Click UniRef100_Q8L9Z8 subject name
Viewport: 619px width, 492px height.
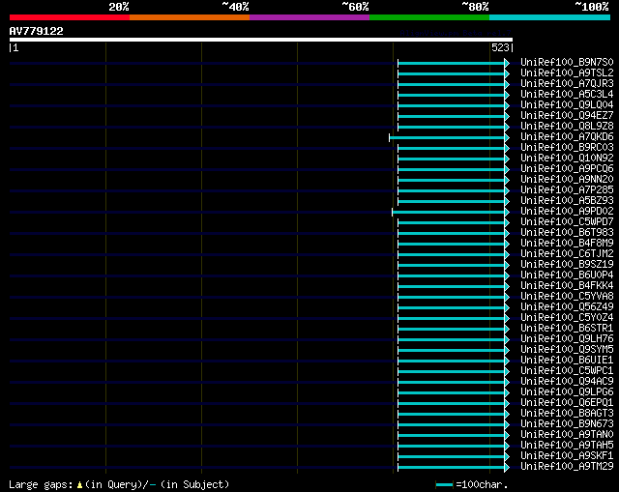pyautogui.click(x=567, y=127)
